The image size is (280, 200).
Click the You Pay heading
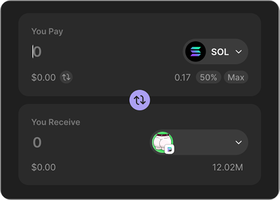[47, 32]
